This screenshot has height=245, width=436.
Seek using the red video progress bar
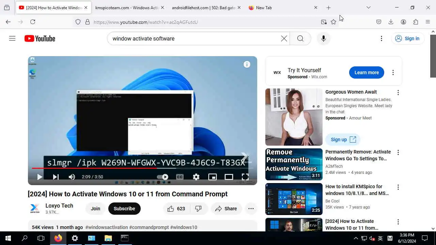coord(143,168)
